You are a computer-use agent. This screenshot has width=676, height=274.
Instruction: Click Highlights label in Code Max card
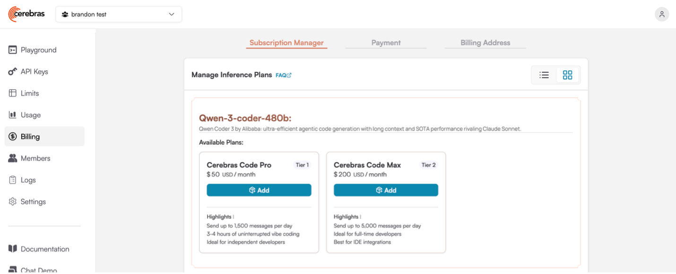tap(346, 217)
